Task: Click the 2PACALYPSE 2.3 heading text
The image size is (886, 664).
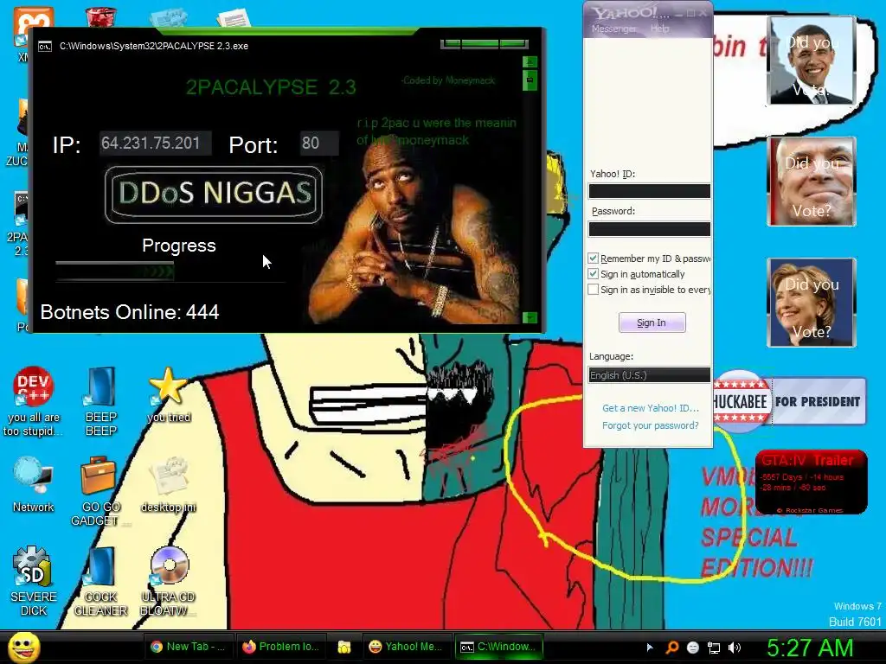Action: (x=271, y=87)
